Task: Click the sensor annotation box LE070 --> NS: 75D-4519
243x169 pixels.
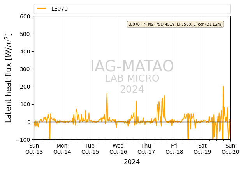Action: [175, 24]
